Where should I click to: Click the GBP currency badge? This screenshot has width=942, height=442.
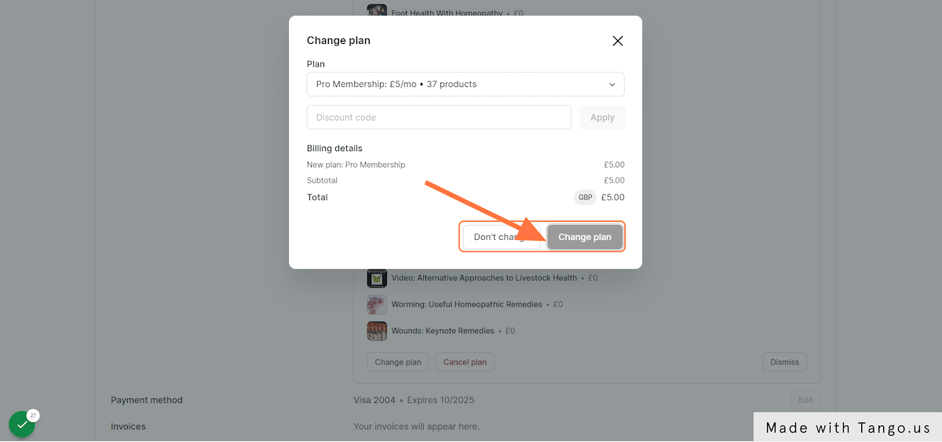pyautogui.click(x=585, y=197)
